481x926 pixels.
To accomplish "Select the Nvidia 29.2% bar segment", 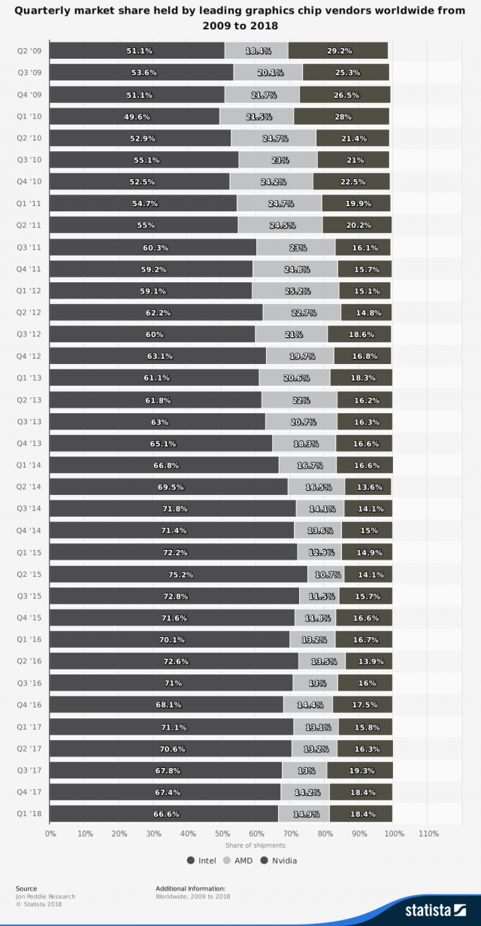I will pyautogui.click(x=337, y=50).
